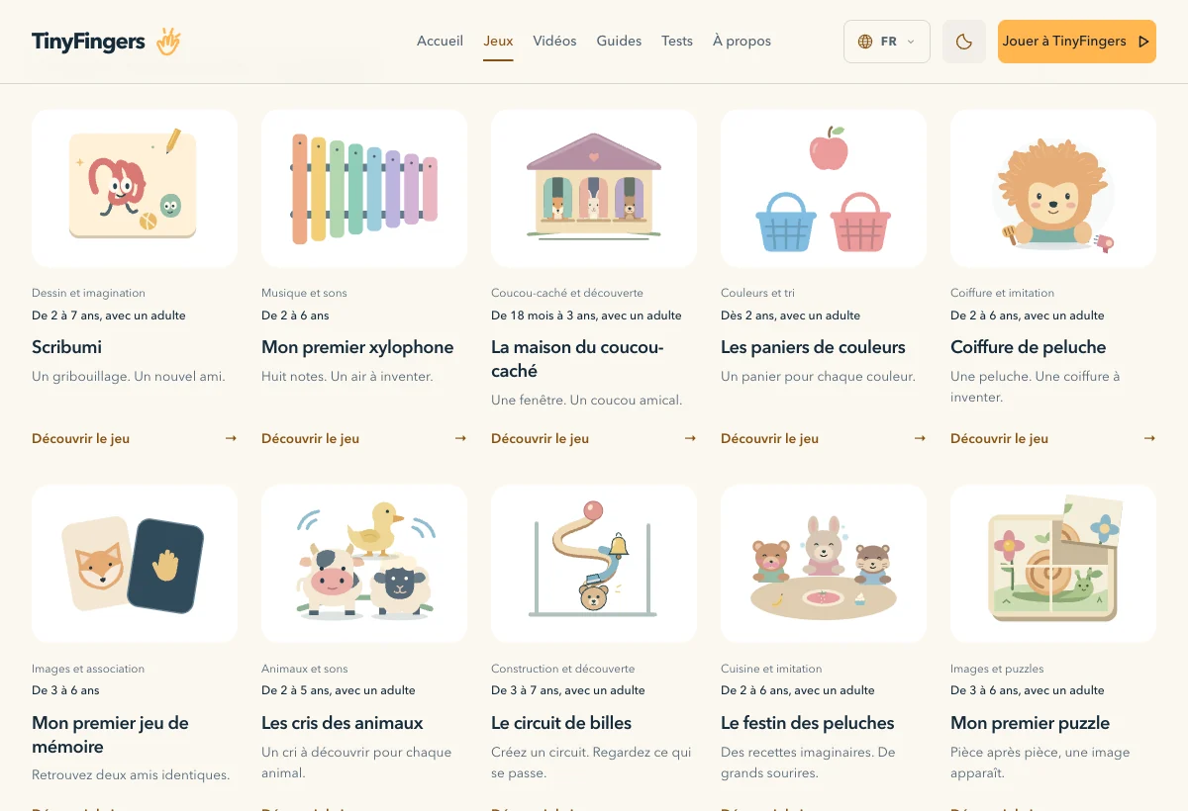Click 'Retrouvez deux amis identiques.' description
1188x811 pixels.
coord(131,774)
